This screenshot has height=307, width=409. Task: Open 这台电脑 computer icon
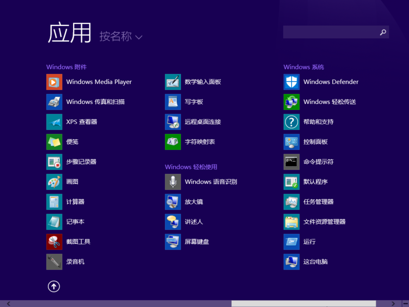coord(292,262)
